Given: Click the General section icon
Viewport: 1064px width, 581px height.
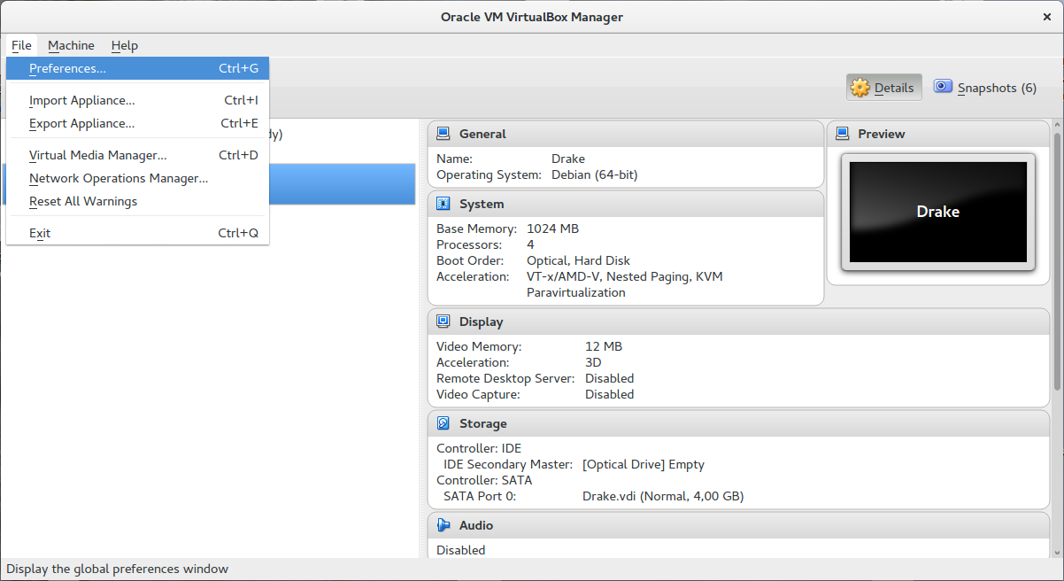Looking at the screenshot, I should pyautogui.click(x=443, y=134).
